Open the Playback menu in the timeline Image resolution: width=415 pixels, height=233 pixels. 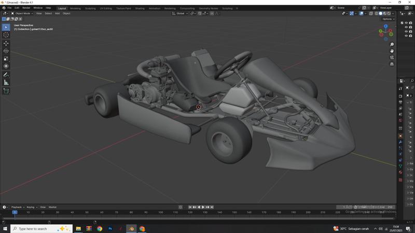(17, 207)
